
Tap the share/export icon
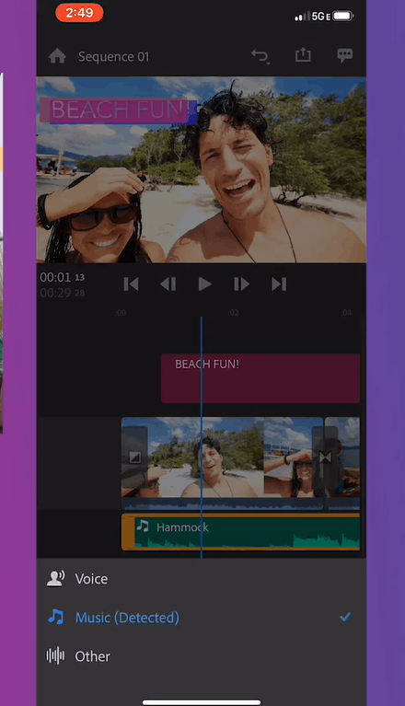click(303, 54)
